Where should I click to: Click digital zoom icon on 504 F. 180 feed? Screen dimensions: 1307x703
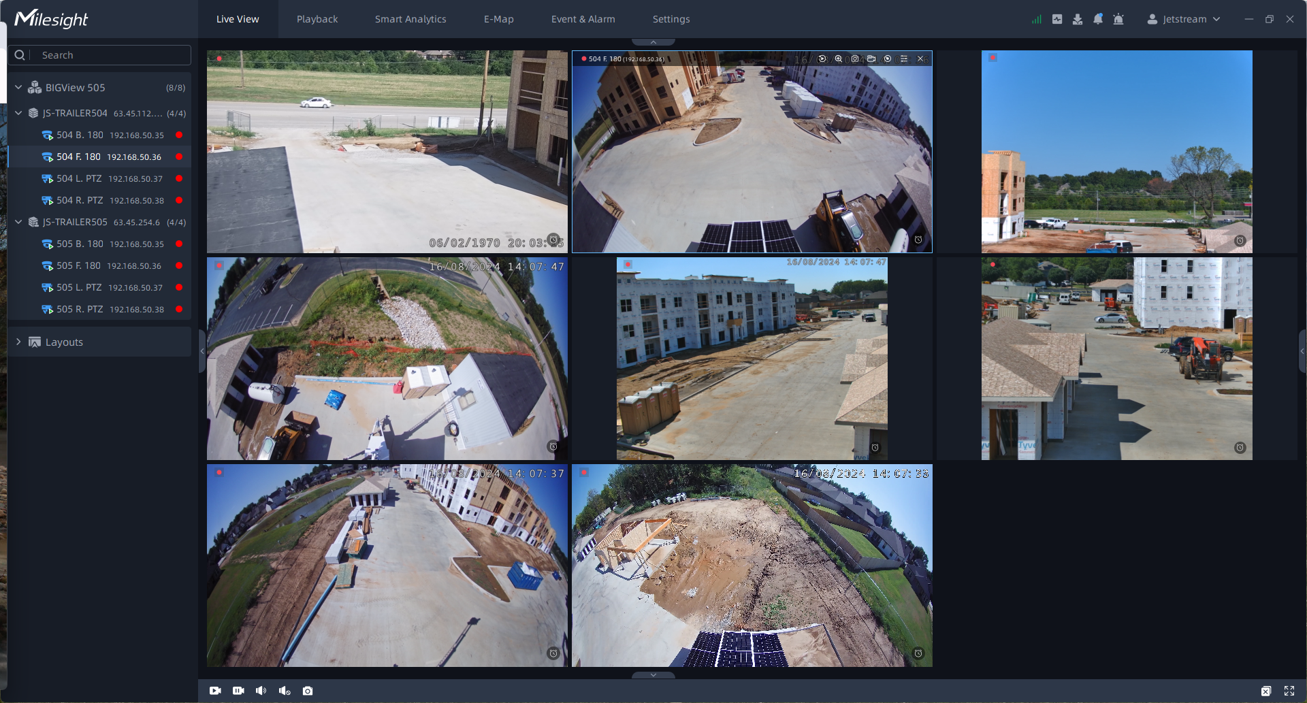pos(839,59)
